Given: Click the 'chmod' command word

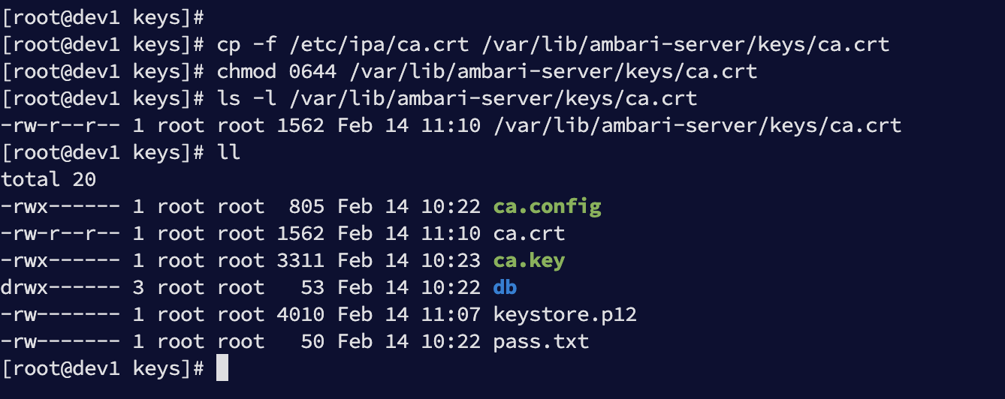Looking at the screenshot, I should coord(246,71).
